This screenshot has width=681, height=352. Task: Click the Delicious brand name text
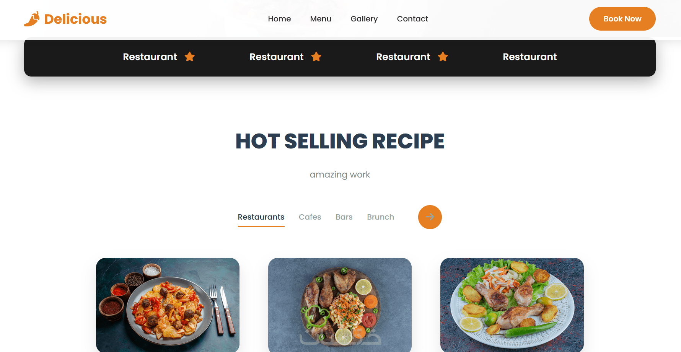coord(75,19)
